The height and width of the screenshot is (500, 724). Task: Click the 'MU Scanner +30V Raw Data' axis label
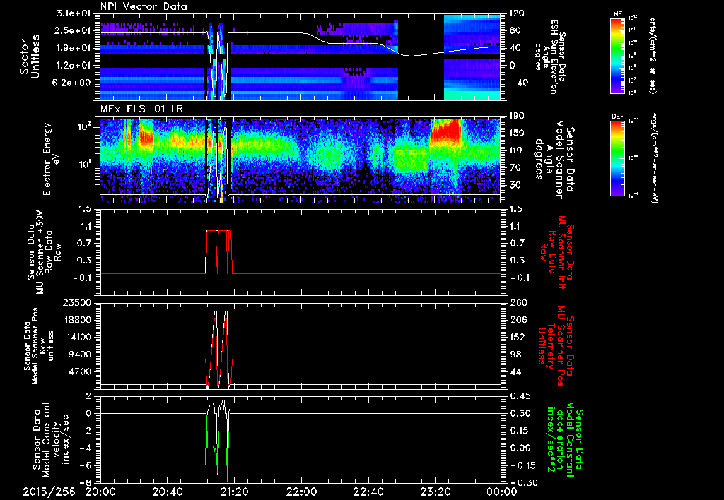point(45,252)
